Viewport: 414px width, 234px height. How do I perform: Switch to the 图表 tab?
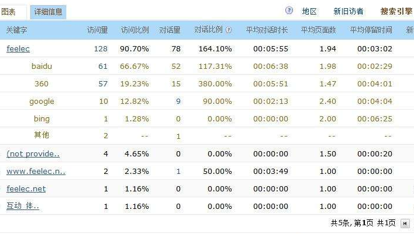point(9,11)
